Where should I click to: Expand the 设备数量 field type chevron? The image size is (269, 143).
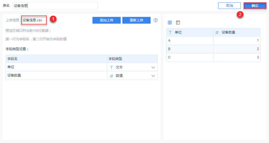tap(153, 76)
